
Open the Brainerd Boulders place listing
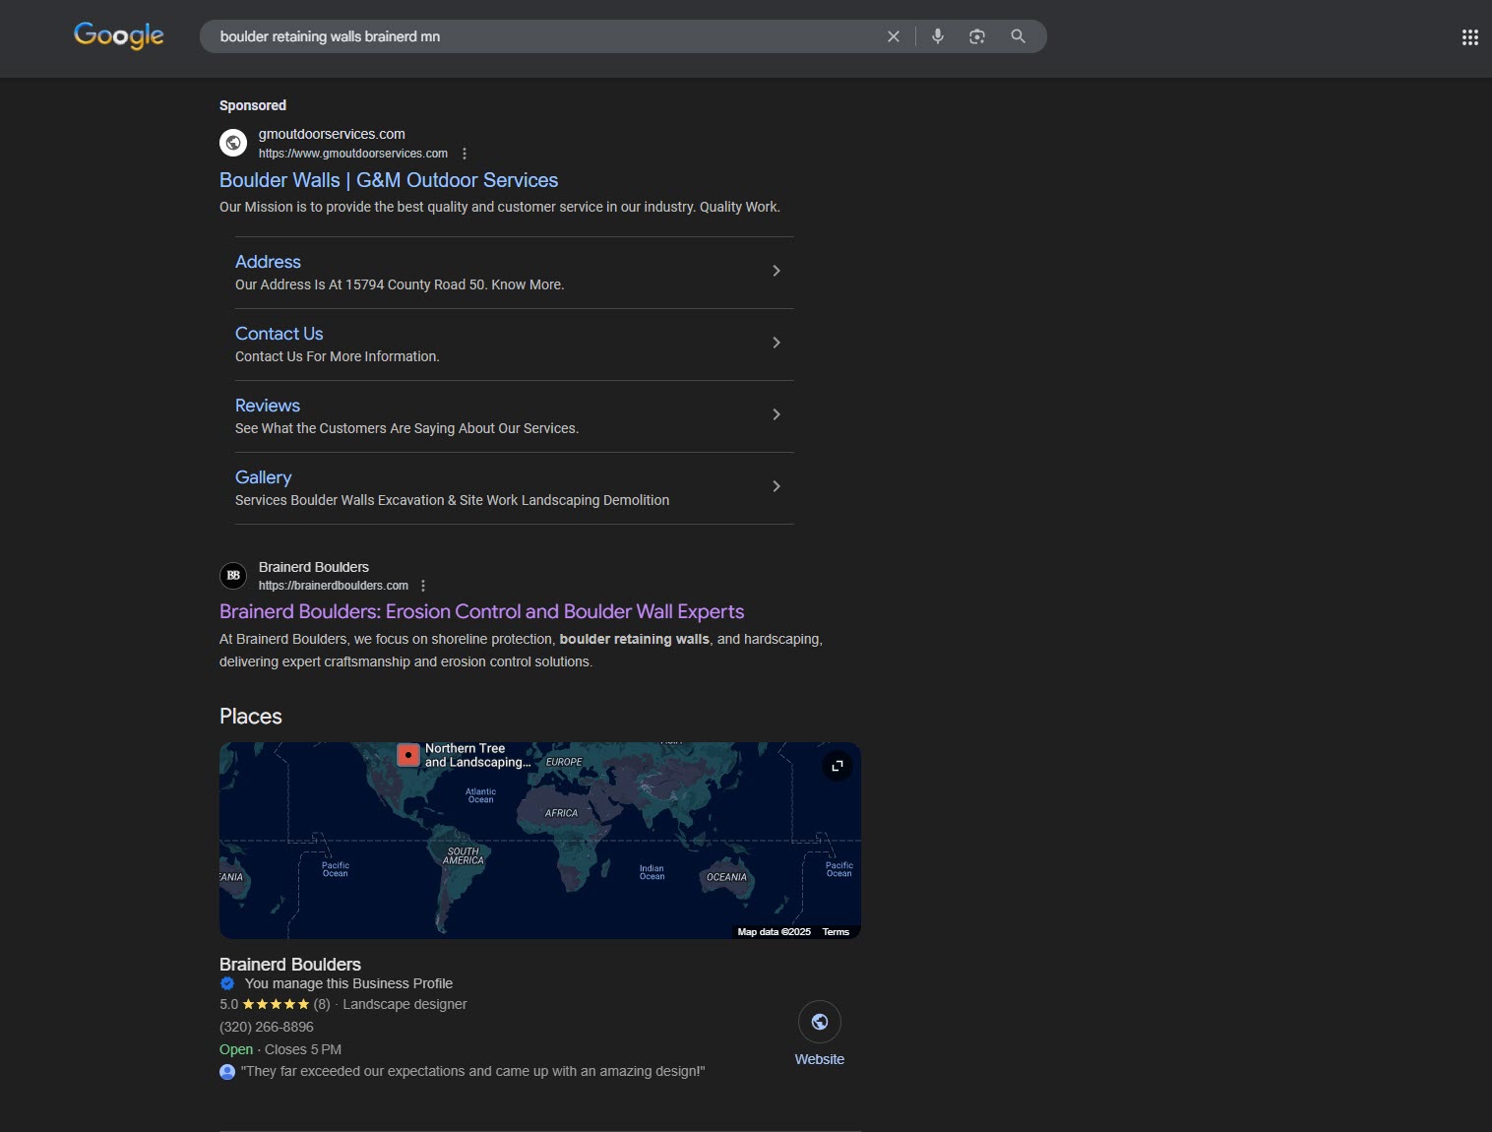coord(290,965)
